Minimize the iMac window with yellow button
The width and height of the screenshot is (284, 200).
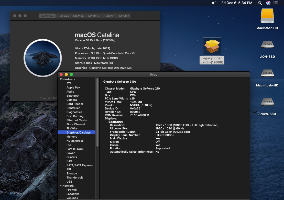(x=66, y=74)
